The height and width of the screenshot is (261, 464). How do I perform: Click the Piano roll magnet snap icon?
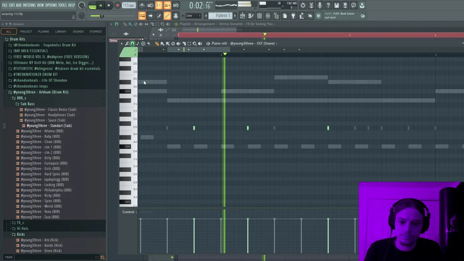point(132,43)
